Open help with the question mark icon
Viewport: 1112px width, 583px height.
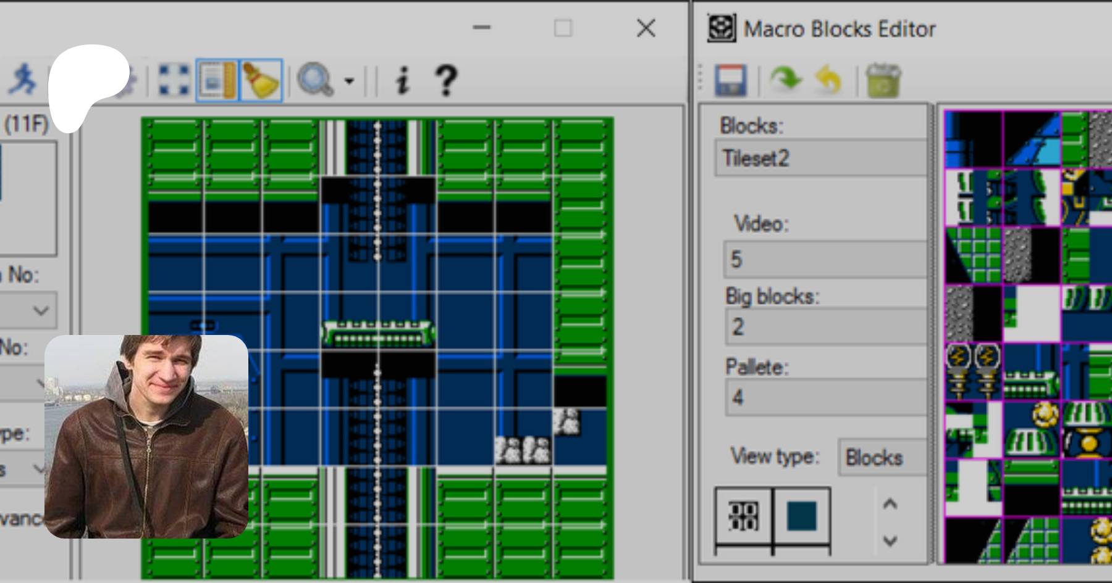446,80
